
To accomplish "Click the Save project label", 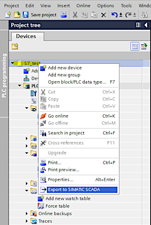I will pyautogui.click(x=44, y=15).
